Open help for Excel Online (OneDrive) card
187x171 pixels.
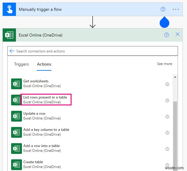click(167, 35)
